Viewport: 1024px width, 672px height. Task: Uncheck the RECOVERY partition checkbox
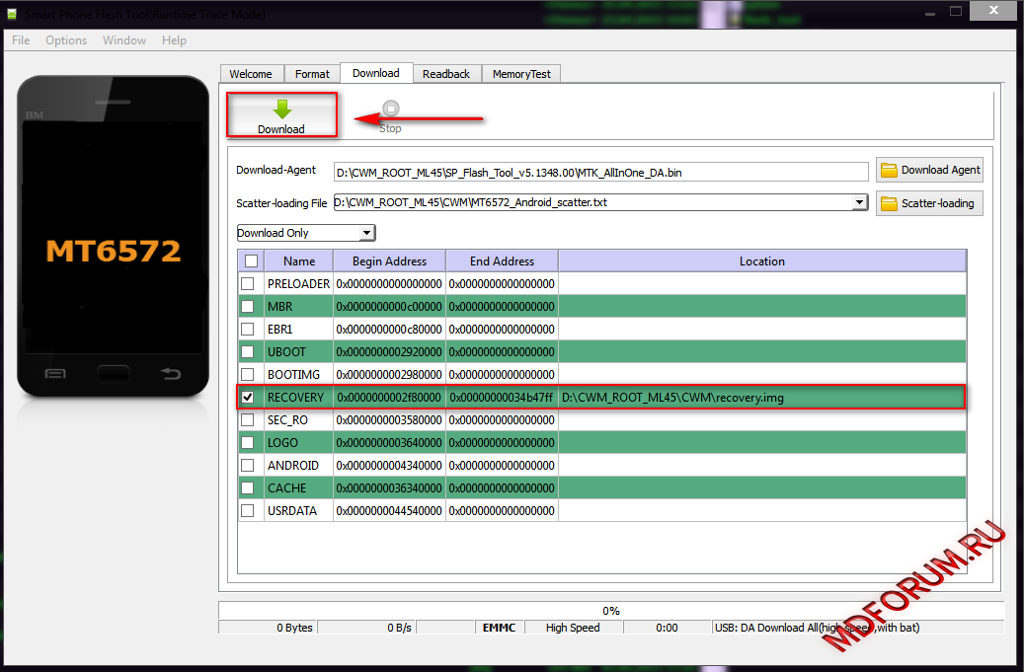click(x=248, y=398)
